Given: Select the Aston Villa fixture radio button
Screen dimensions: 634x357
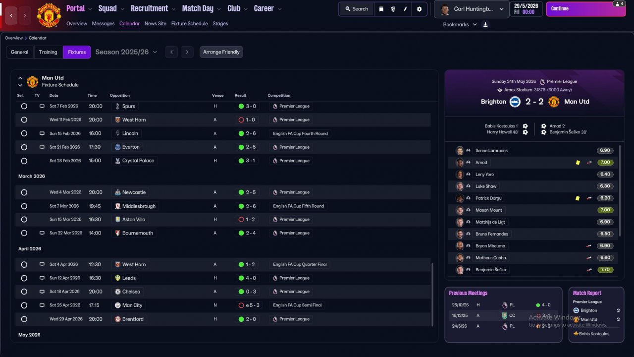Looking at the screenshot, I should (x=24, y=220).
